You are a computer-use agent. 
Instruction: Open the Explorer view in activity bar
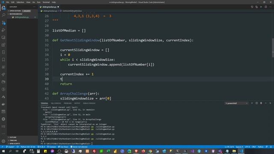(x=3, y=8)
